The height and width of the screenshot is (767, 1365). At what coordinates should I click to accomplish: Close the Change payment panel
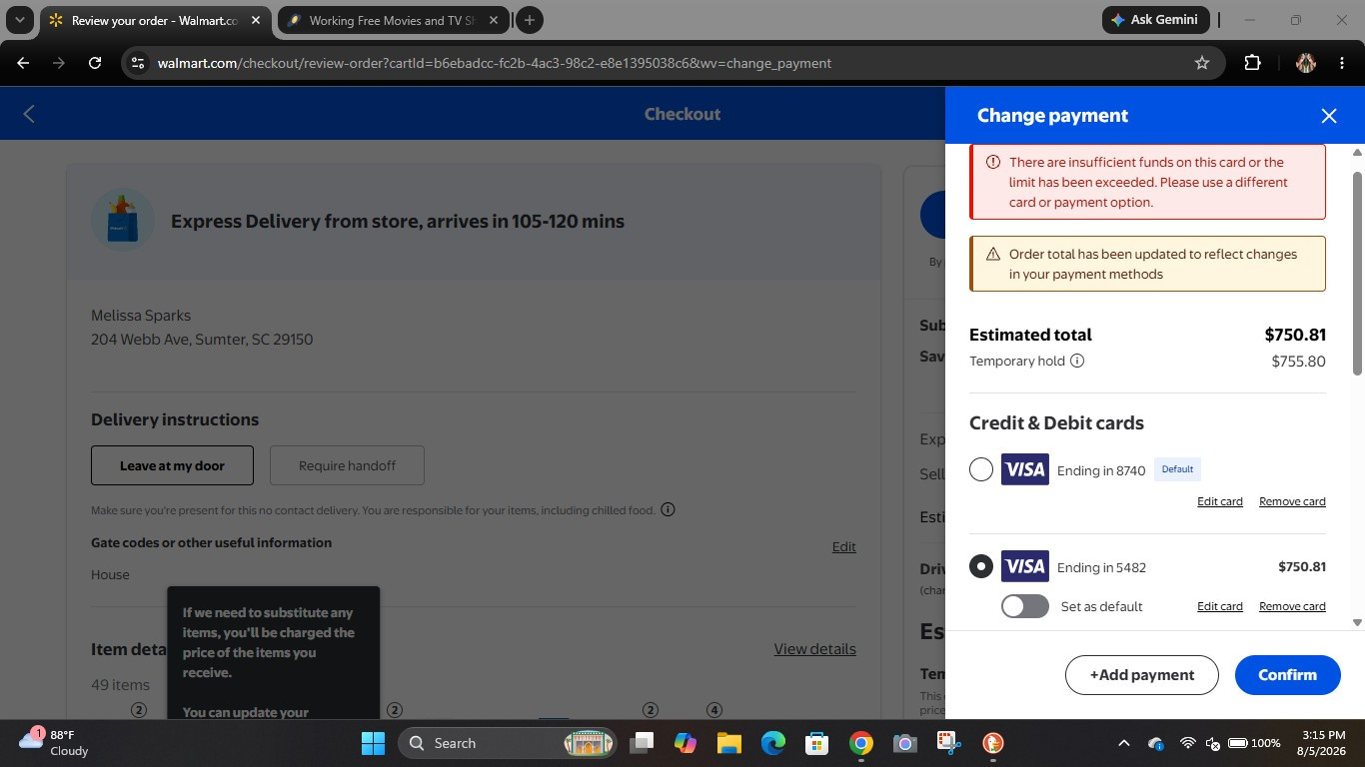(x=1328, y=116)
